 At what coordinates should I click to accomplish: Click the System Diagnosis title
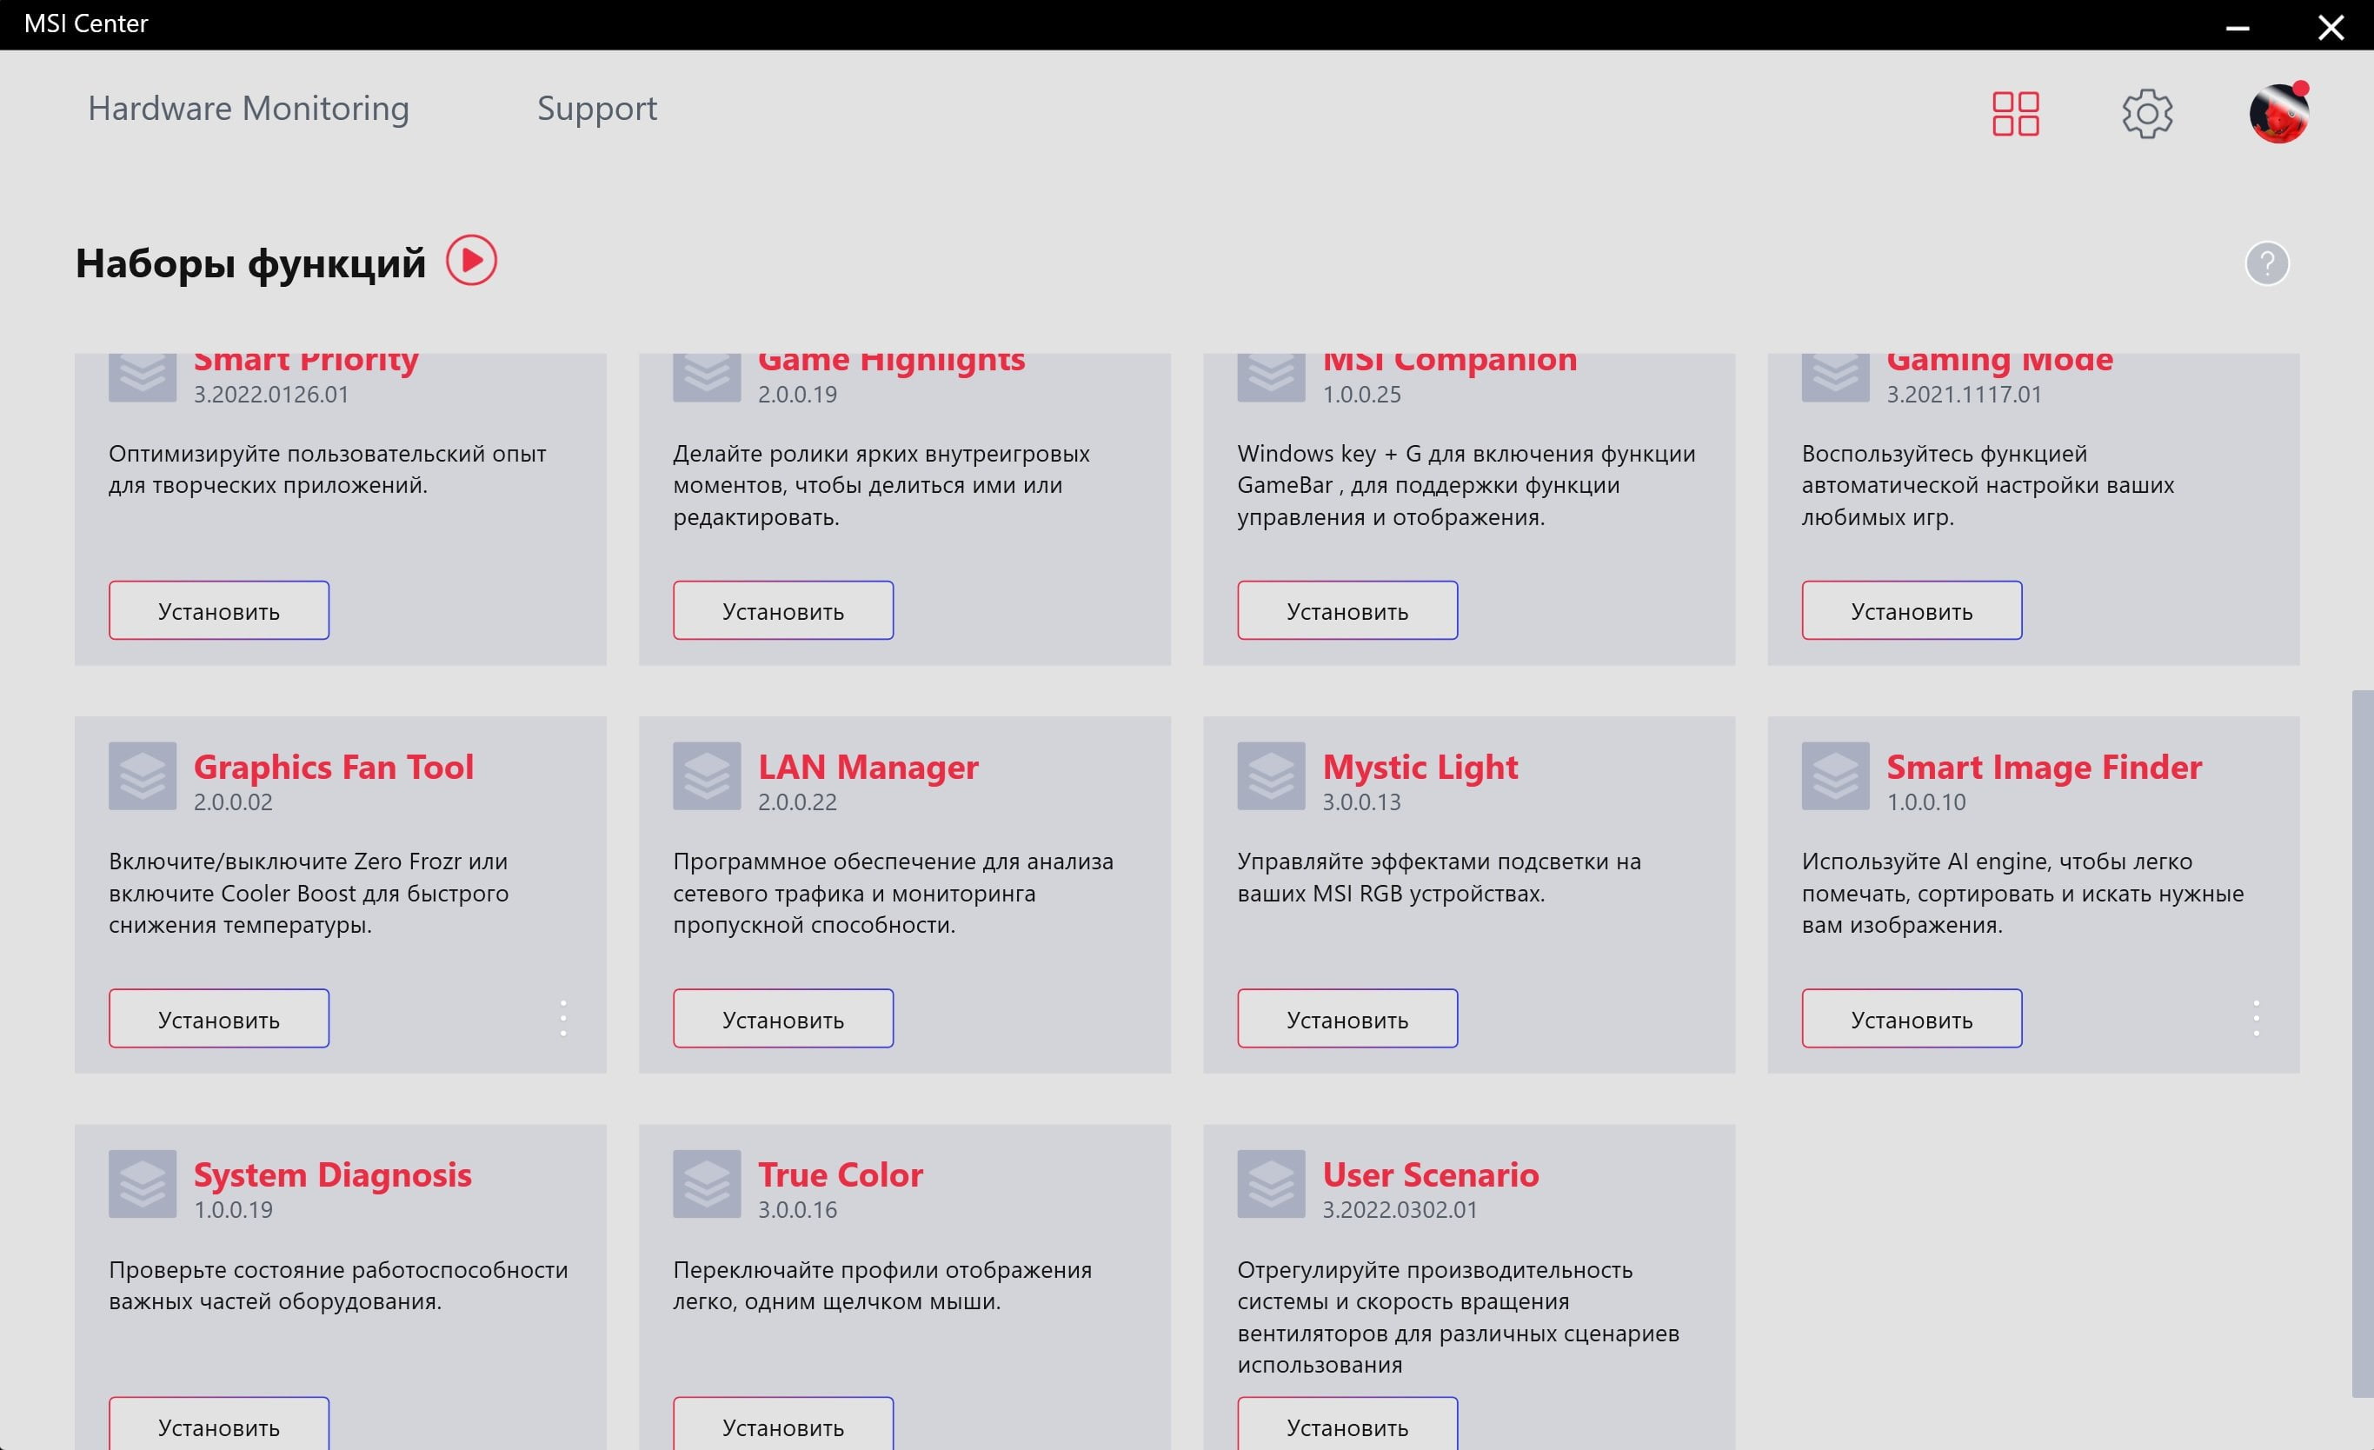coord(332,1174)
